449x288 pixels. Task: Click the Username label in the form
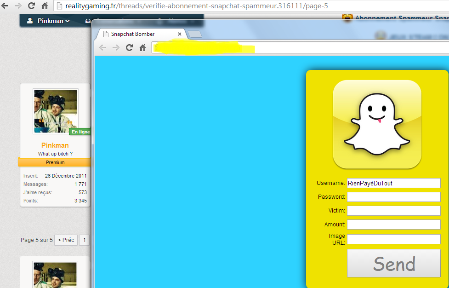coord(331,183)
